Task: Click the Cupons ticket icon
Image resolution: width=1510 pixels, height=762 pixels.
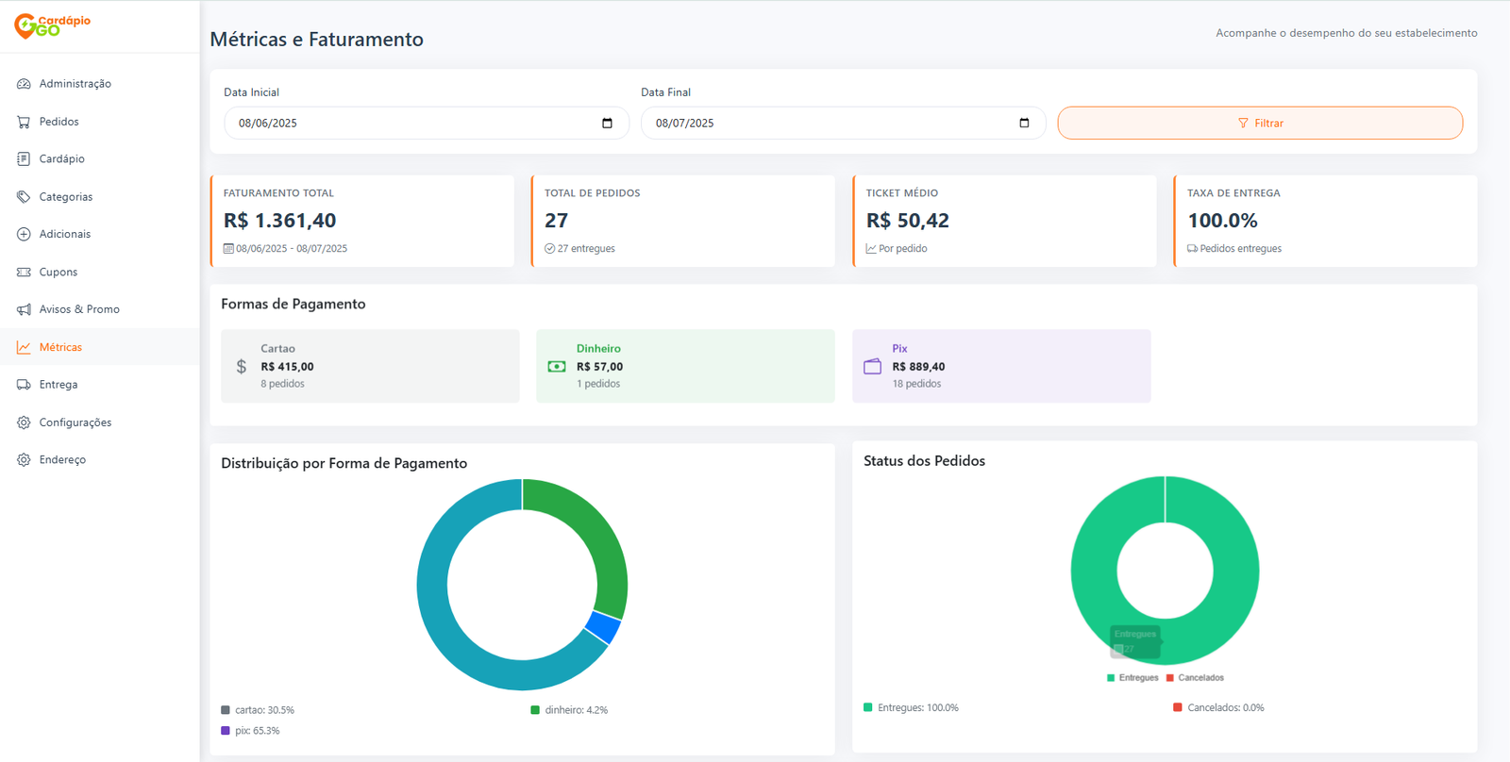Action: [x=24, y=272]
